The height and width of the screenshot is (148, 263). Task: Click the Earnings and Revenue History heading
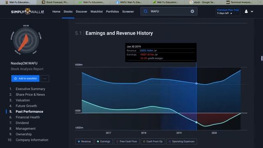(x=119, y=33)
